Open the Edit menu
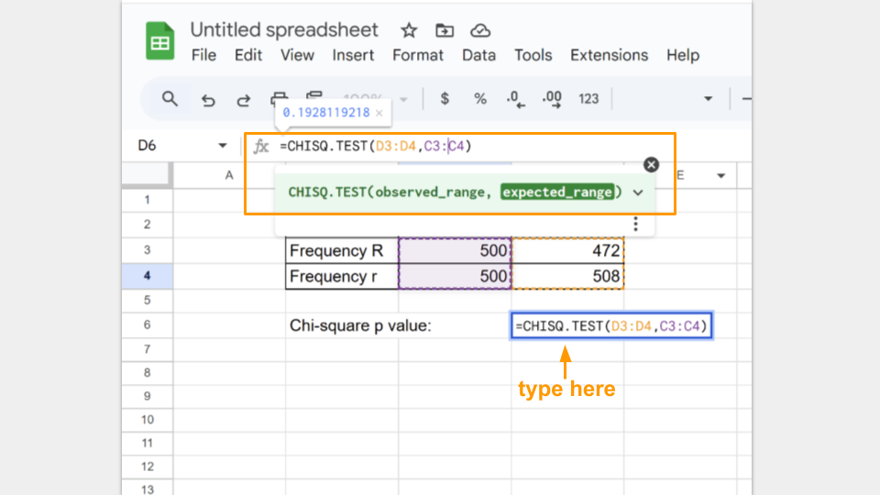The width and height of the screenshot is (880, 495). [248, 55]
